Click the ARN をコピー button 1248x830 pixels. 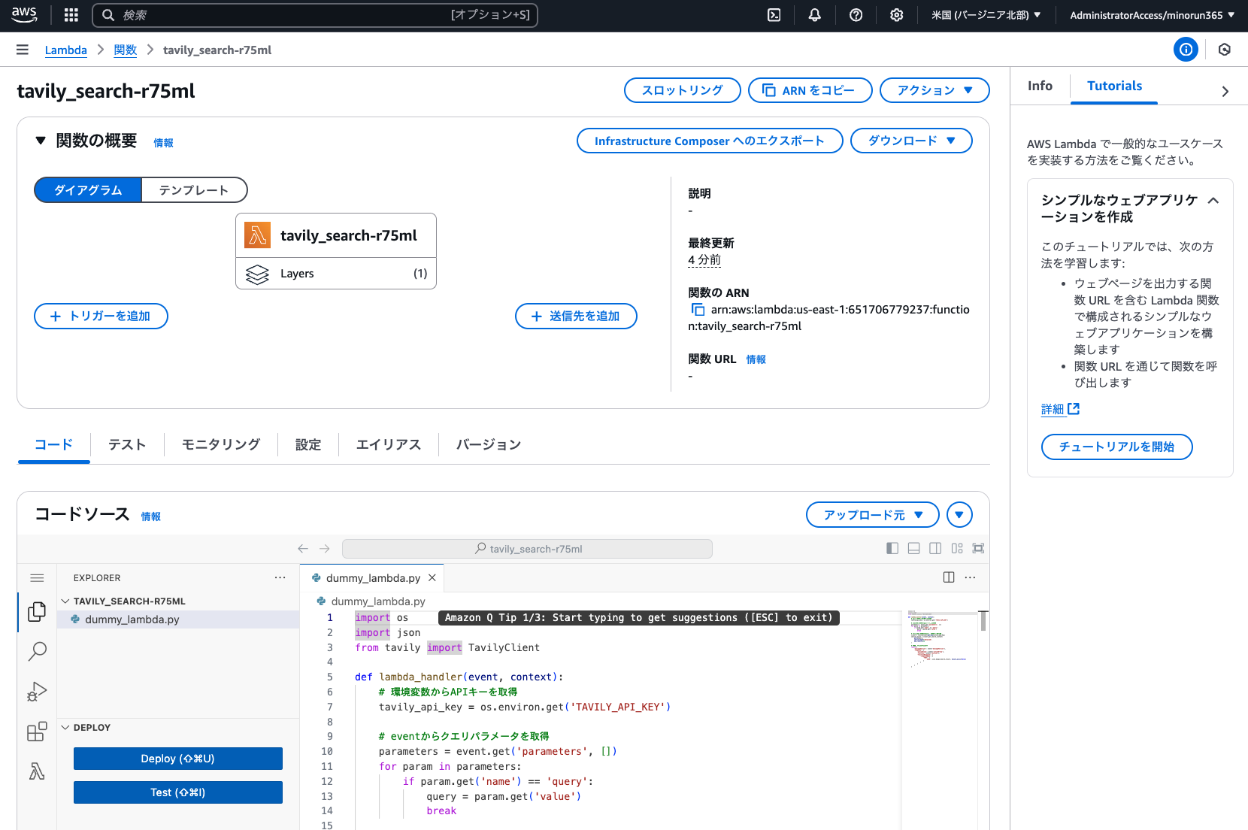[x=810, y=90]
